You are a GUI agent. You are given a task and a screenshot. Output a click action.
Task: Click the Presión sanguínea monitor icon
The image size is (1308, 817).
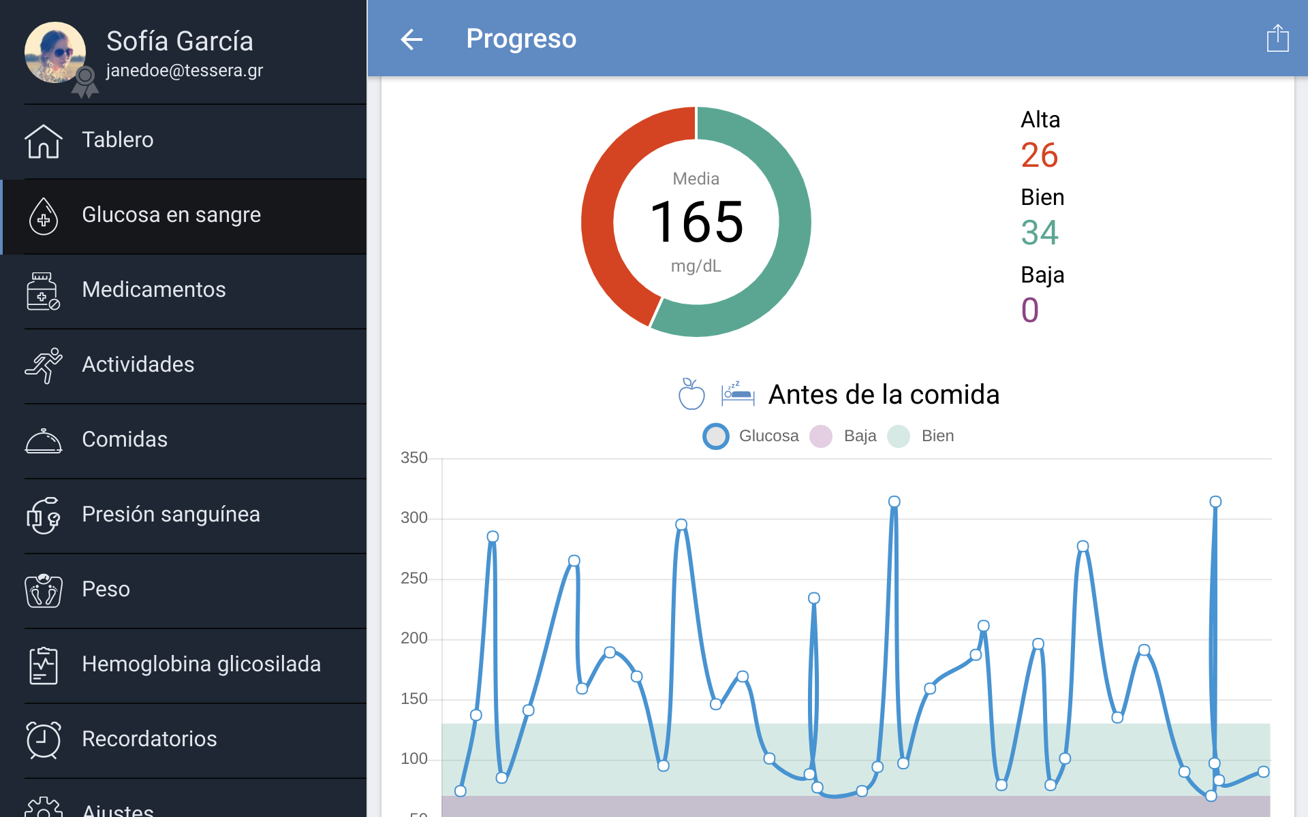tap(44, 515)
